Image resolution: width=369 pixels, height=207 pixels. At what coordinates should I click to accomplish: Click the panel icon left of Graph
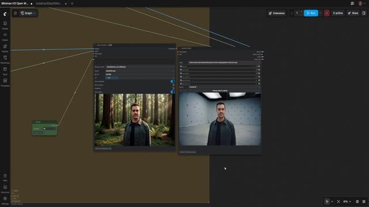coord(16,13)
